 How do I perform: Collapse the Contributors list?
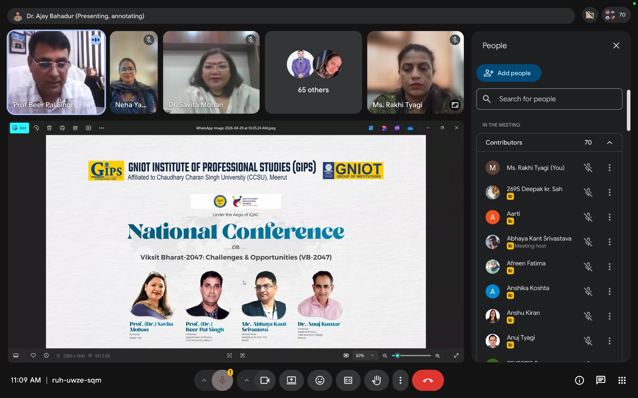point(610,142)
